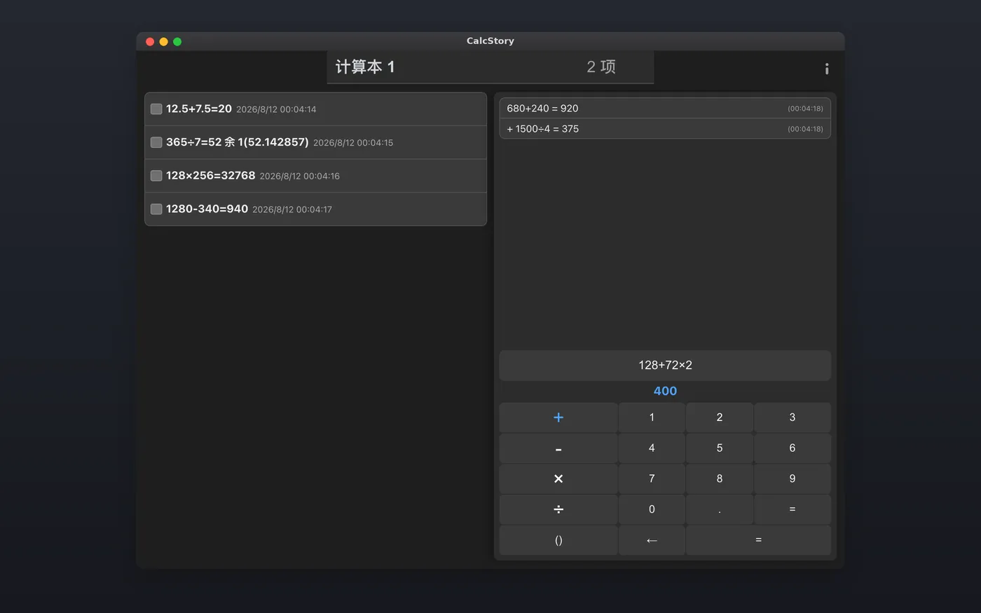Select checkbox for 128×256=32768
Viewport: 981px width, 613px height.
[x=156, y=176]
